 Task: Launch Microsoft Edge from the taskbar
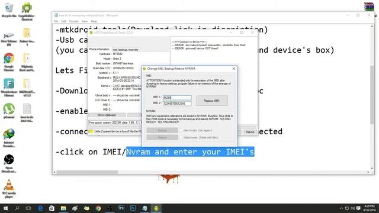tap(40, 208)
